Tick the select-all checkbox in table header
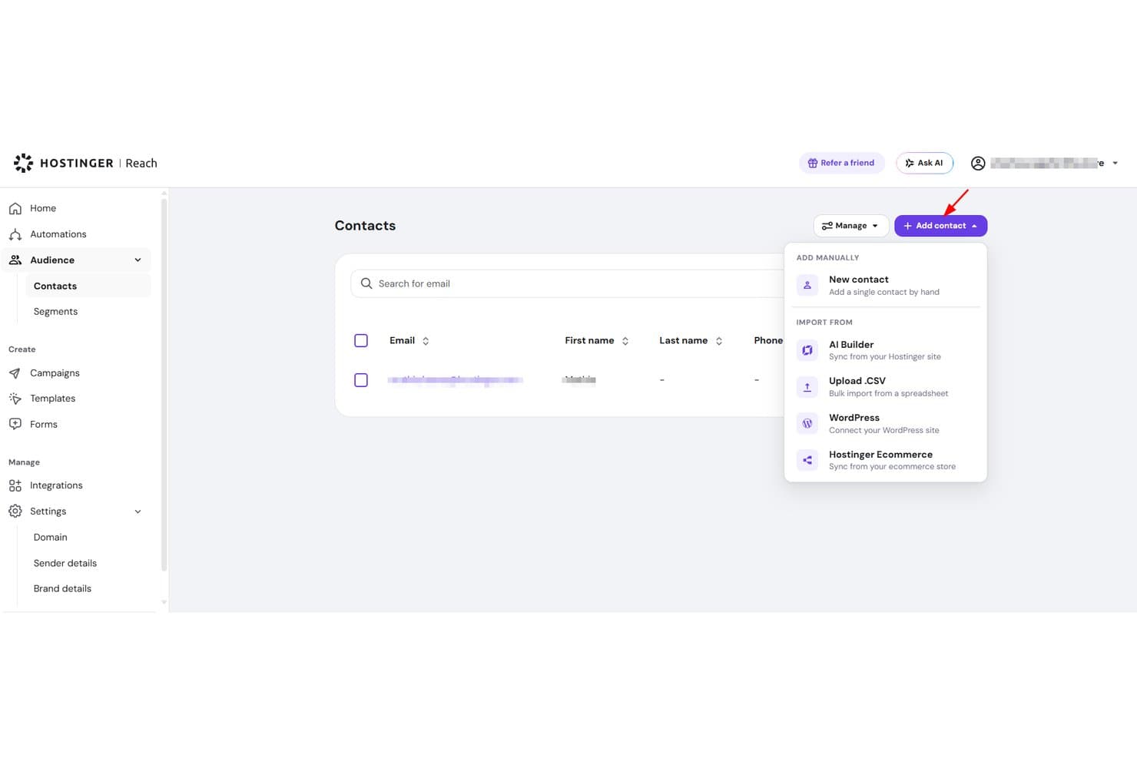1137x758 pixels. (x=361, y=341)
